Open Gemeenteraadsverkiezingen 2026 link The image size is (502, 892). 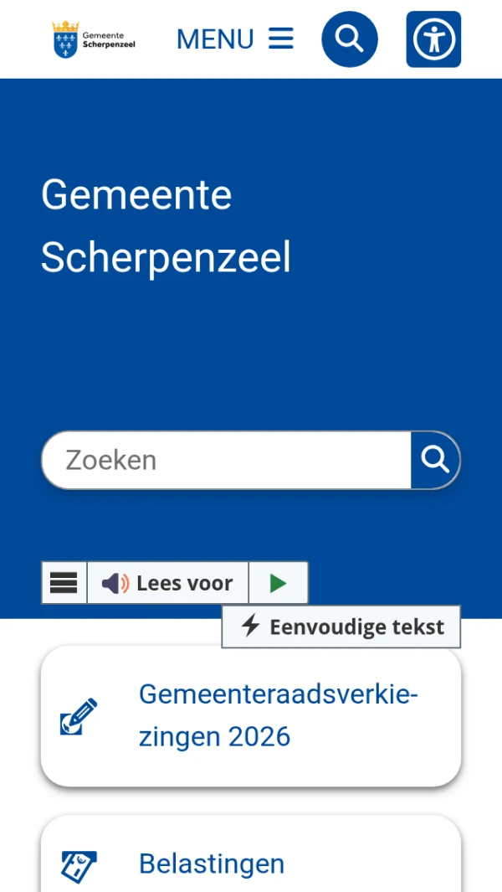(278, 715)
